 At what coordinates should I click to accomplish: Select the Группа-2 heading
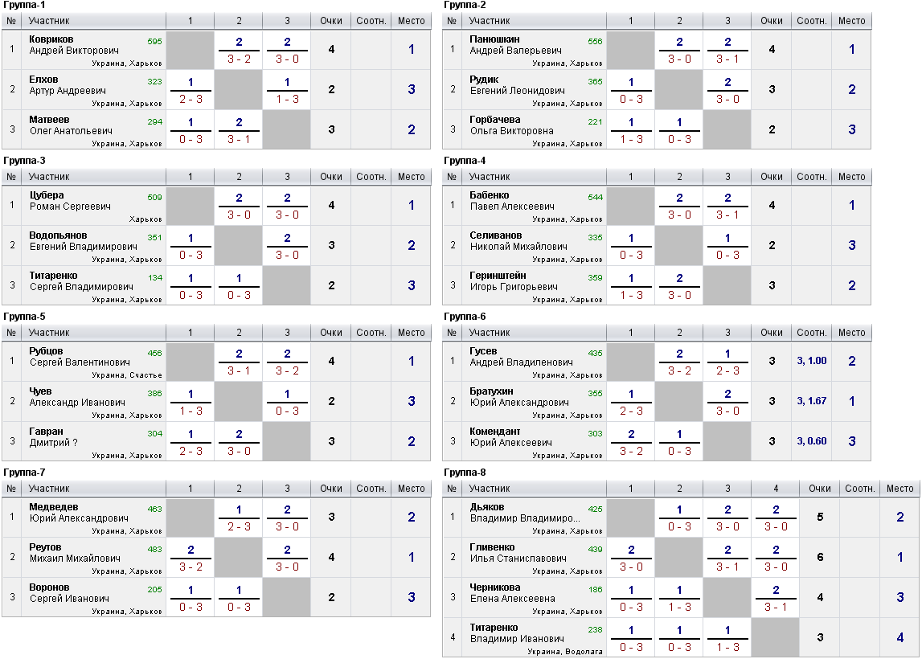click(465, 6)
